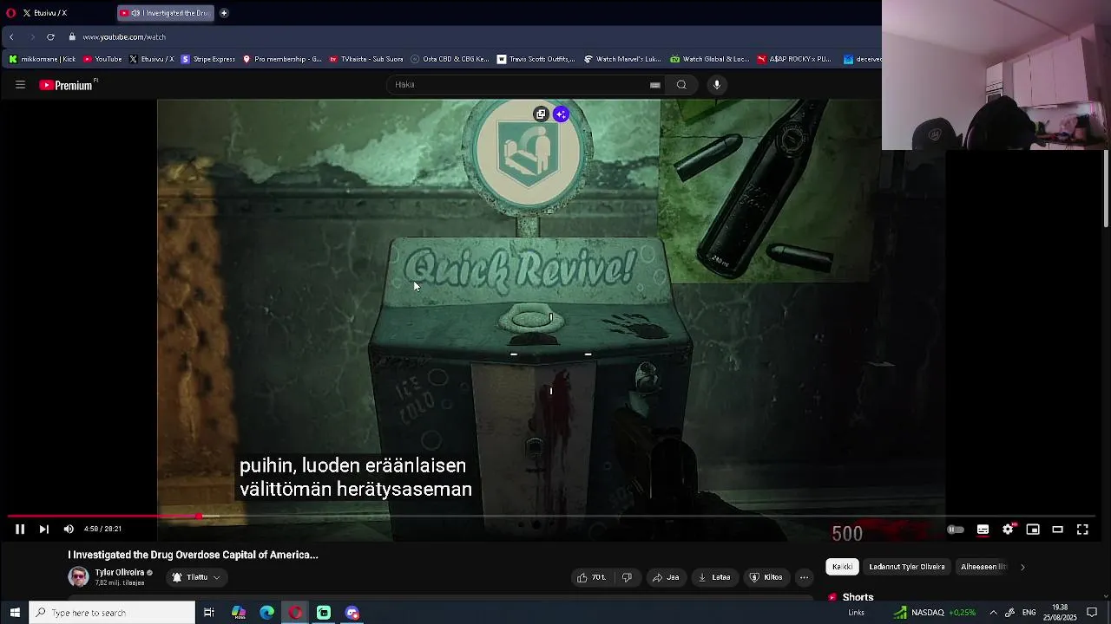Enter fullscreen mode
The image size is (1111, 624).
coord(1082,530)
